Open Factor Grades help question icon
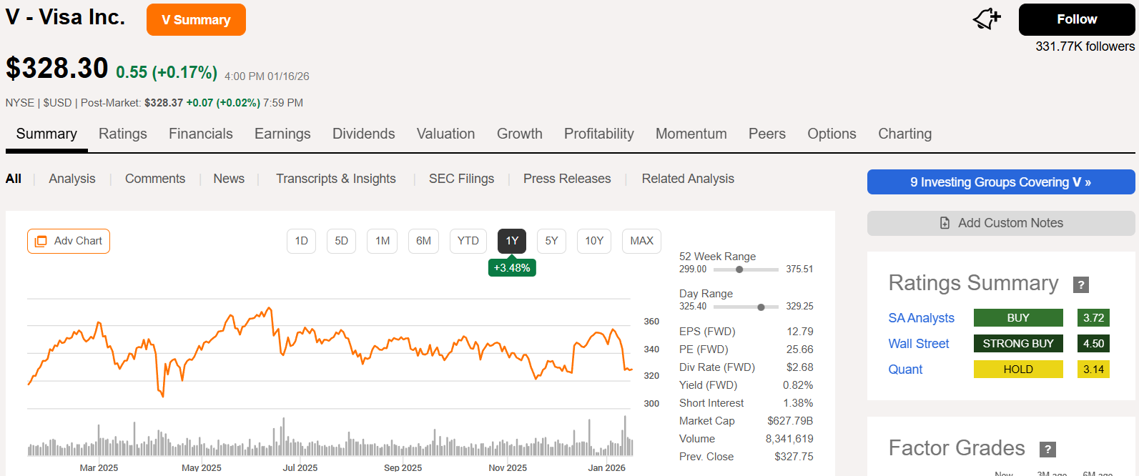This screenshot has height=476, width=1139. pos(1047,449)
